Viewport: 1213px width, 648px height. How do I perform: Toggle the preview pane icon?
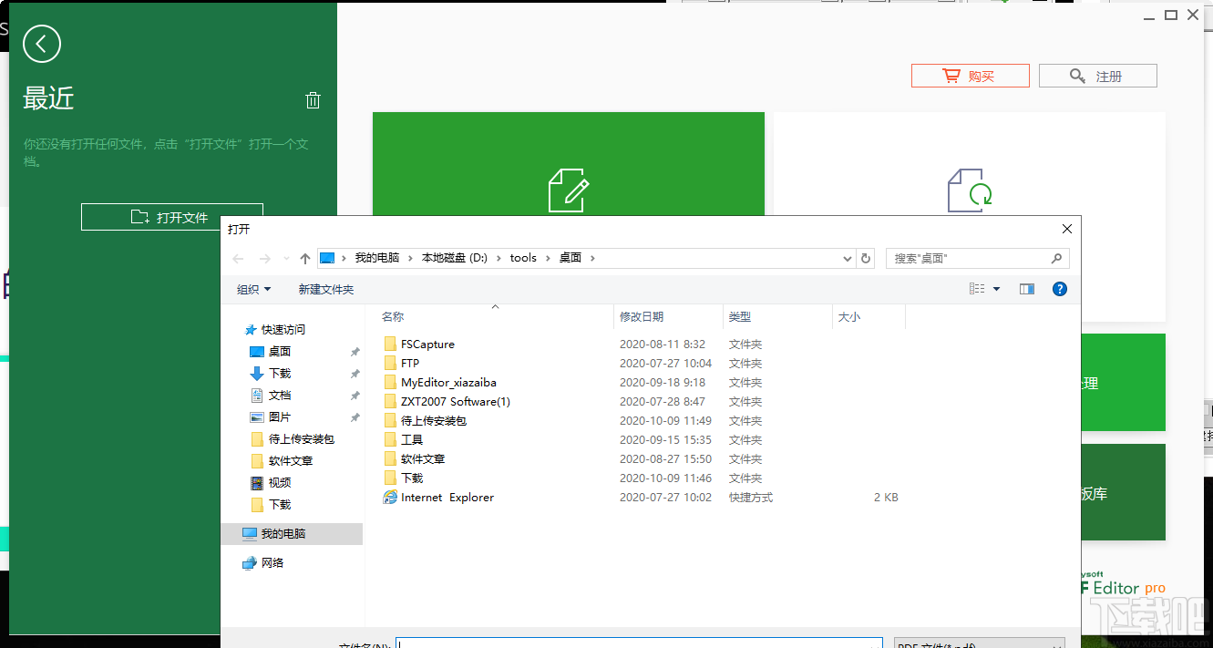click(1027, 289)
